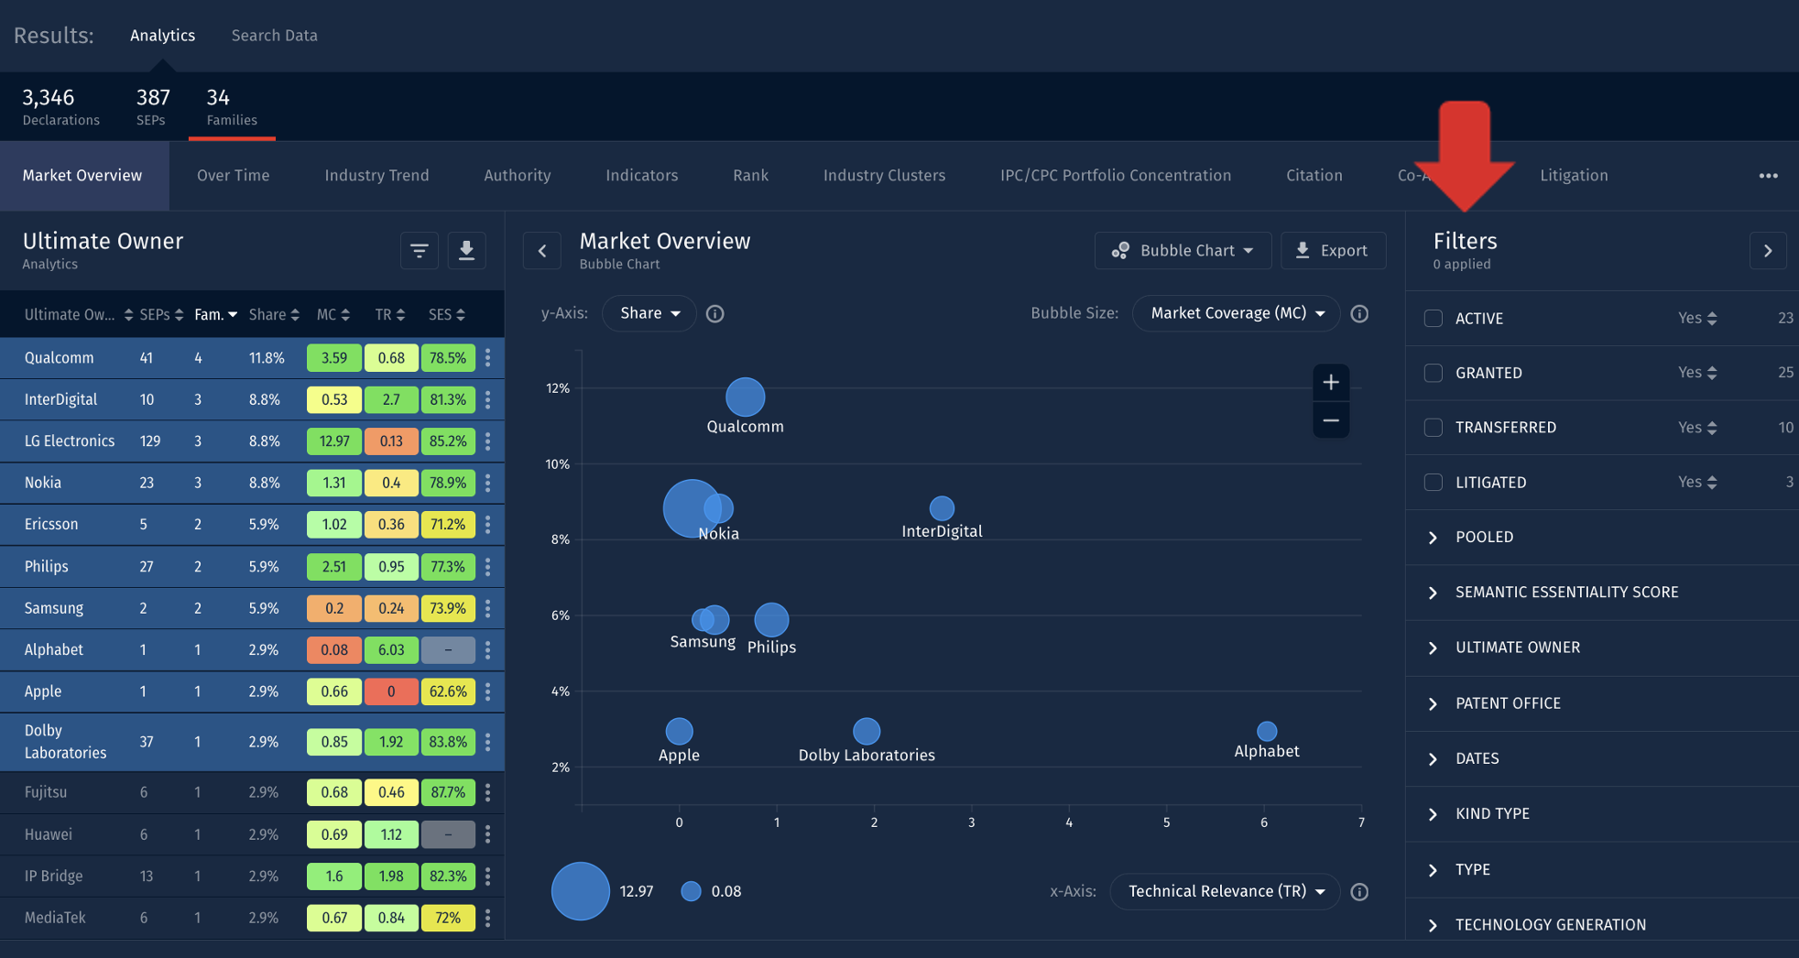Open the Apple row options menu
Image resolution: width=1799 pixels, height=958 pixels.
click(x=488, y=691)
